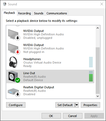Click the scrollbar up arrow

point(98,28)
